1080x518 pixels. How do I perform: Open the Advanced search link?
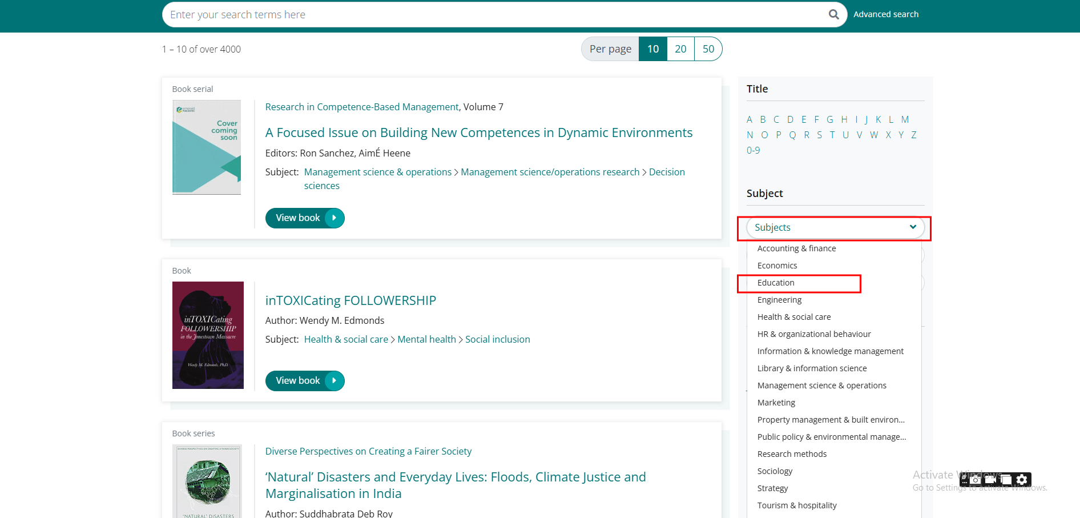point(886,14)
